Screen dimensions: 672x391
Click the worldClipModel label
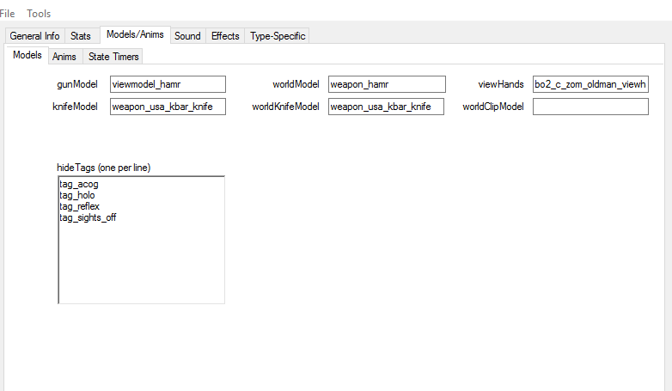(493, 107)
